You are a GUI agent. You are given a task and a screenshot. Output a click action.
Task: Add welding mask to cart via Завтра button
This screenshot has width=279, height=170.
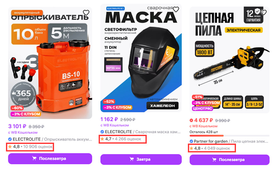pos(141,159)
